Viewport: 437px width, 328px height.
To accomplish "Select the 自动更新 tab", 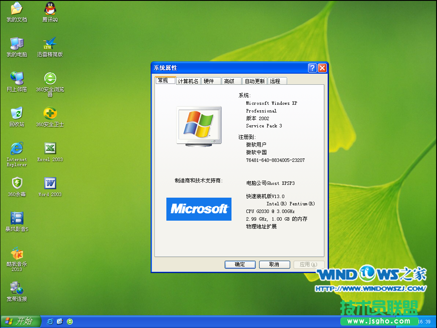I will 254,81.
